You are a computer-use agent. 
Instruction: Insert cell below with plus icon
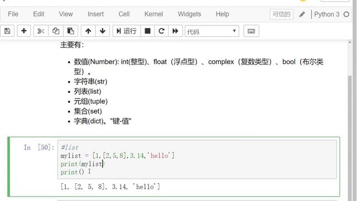pos(23,31)
